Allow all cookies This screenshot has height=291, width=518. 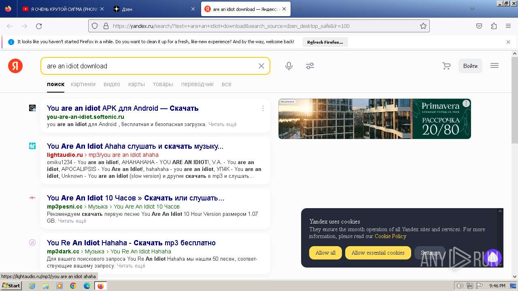[325, 253]
